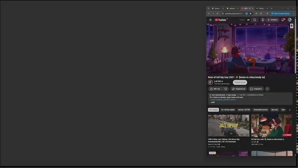Click the card icon on video corner
298x168 pixels.
click(292, 26)
